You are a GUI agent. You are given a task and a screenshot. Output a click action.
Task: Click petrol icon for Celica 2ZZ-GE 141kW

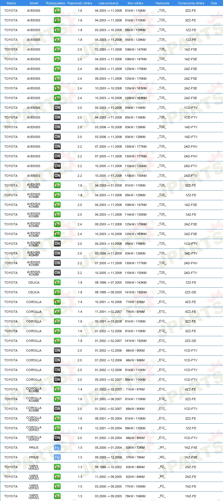tap(57, 292)
